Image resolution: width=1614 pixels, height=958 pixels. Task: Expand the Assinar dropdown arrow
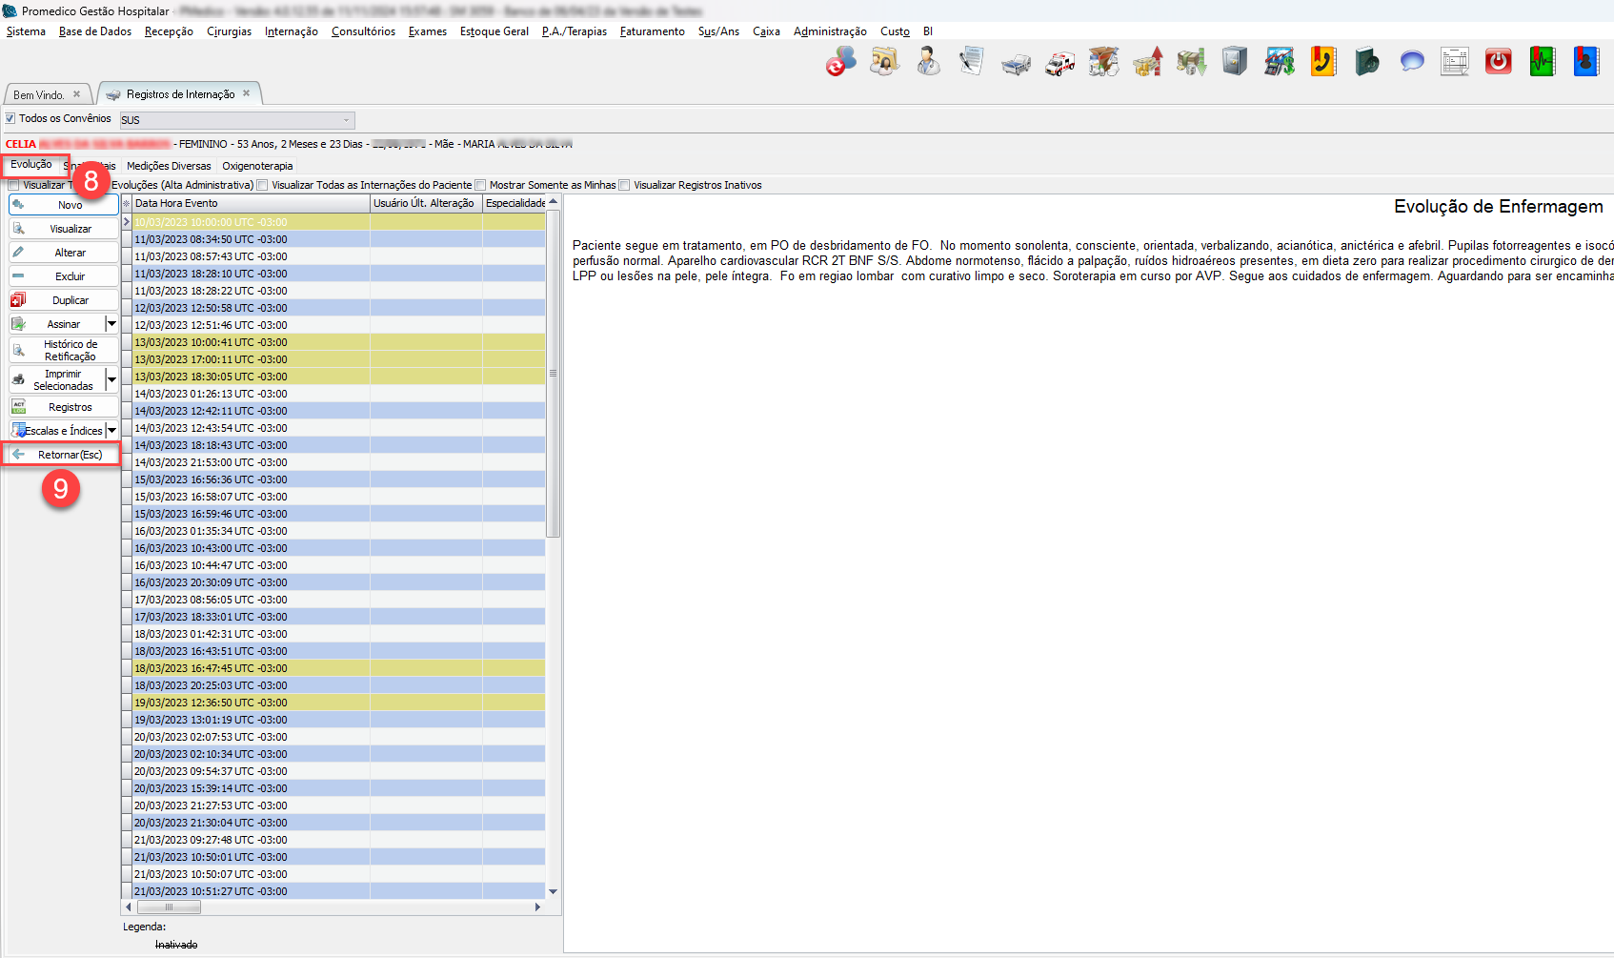coord(111,324)
